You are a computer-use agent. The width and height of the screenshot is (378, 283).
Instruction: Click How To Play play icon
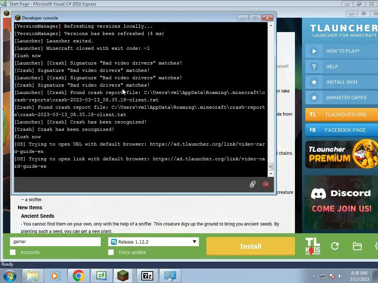(314, 51)
